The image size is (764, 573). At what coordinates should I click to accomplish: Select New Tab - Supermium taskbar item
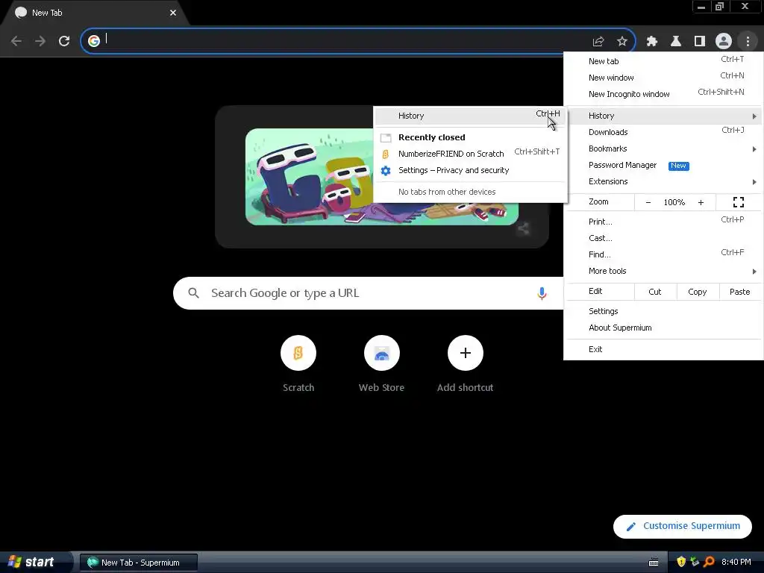(x=139, y=563)
